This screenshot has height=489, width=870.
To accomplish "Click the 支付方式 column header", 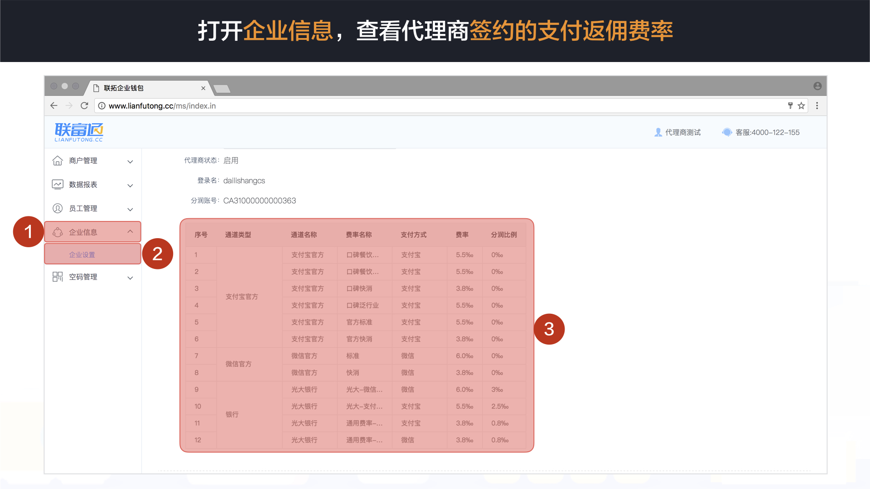I will [x=414, y=235].
